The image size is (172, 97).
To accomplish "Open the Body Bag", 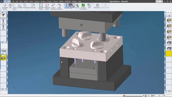I will pyautogui.click(x=33, y=6).
